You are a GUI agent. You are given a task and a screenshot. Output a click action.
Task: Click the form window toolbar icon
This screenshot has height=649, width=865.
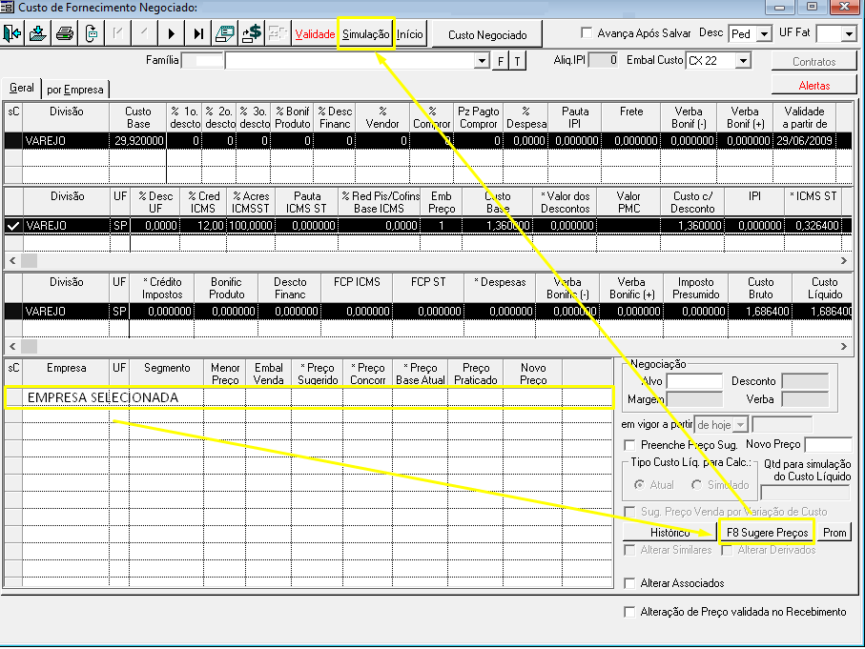(224, 33)
